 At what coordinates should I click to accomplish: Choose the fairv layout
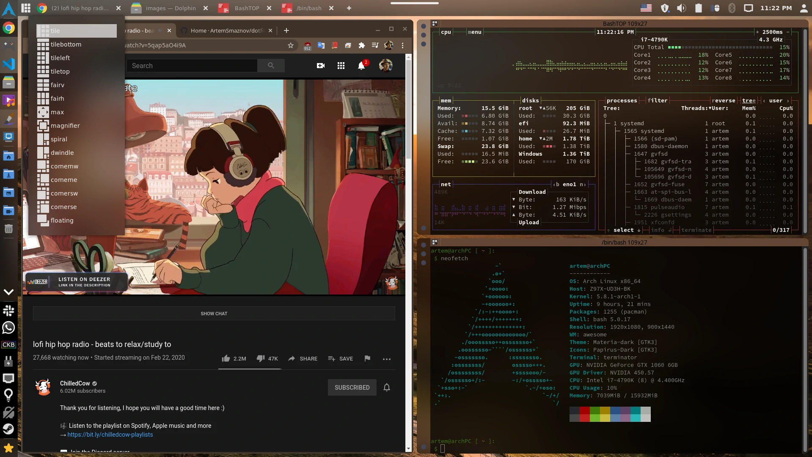click(x=77, y=85)
